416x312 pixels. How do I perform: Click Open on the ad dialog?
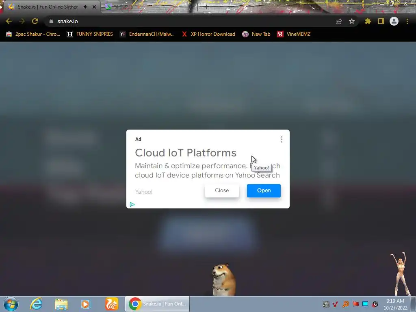[264, 191]
